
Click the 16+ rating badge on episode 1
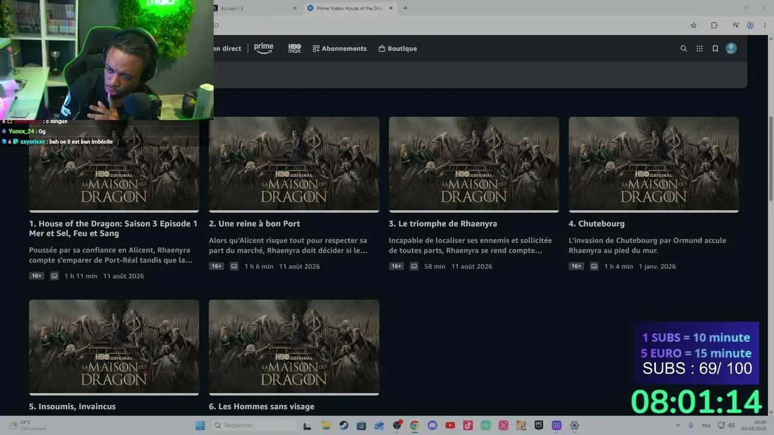click(x=37, y=276)
